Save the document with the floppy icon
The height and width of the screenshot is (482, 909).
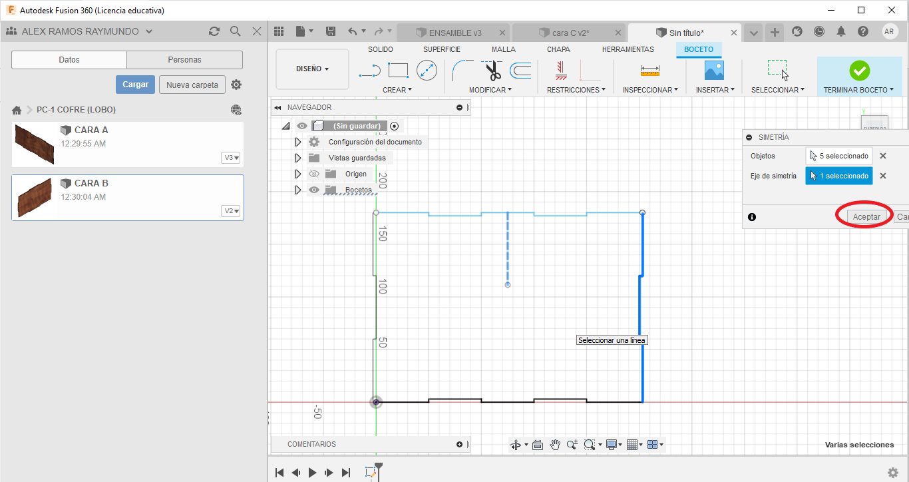click(x=331, y=31)
